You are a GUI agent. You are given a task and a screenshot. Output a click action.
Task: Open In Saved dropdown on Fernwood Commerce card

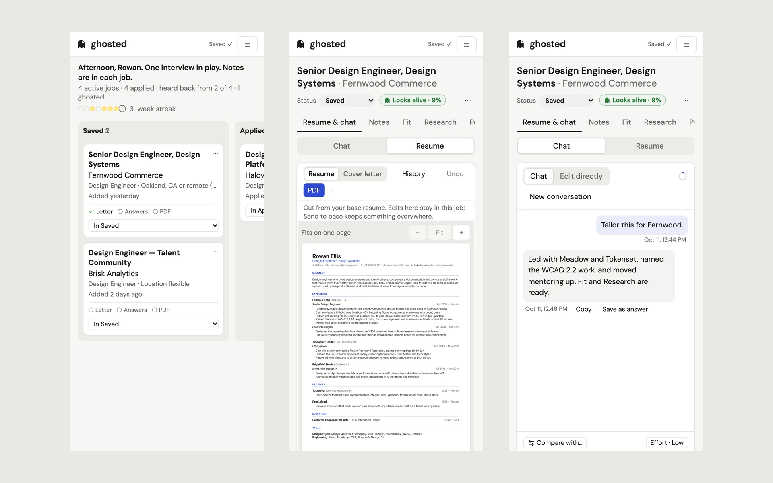pos(153,226)
